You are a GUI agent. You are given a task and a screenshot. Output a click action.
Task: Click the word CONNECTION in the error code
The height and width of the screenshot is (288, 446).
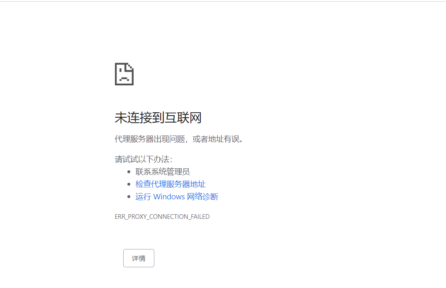(x=169, y=216)
